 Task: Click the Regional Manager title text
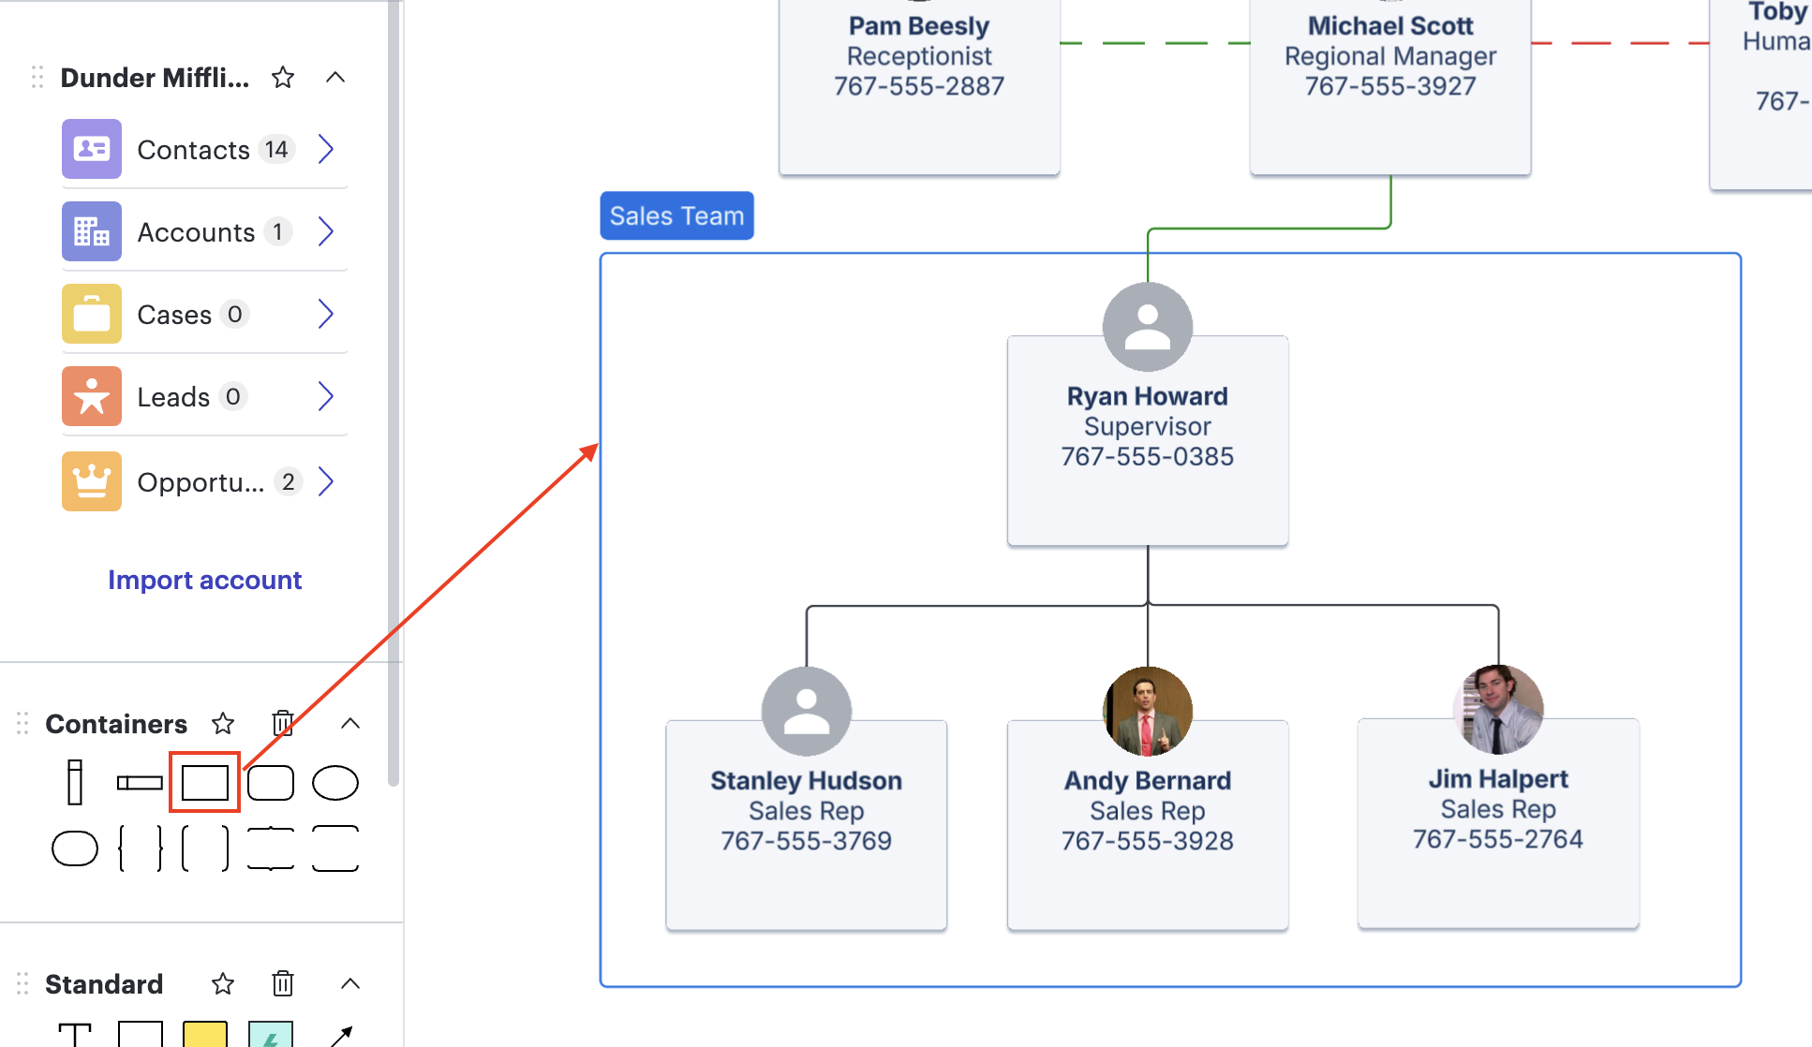pyautogui.click(x=1390, y=56)
